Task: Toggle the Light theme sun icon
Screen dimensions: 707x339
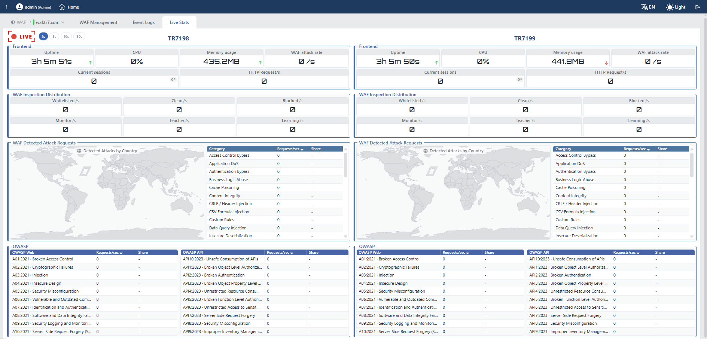Action: (670, 7)
